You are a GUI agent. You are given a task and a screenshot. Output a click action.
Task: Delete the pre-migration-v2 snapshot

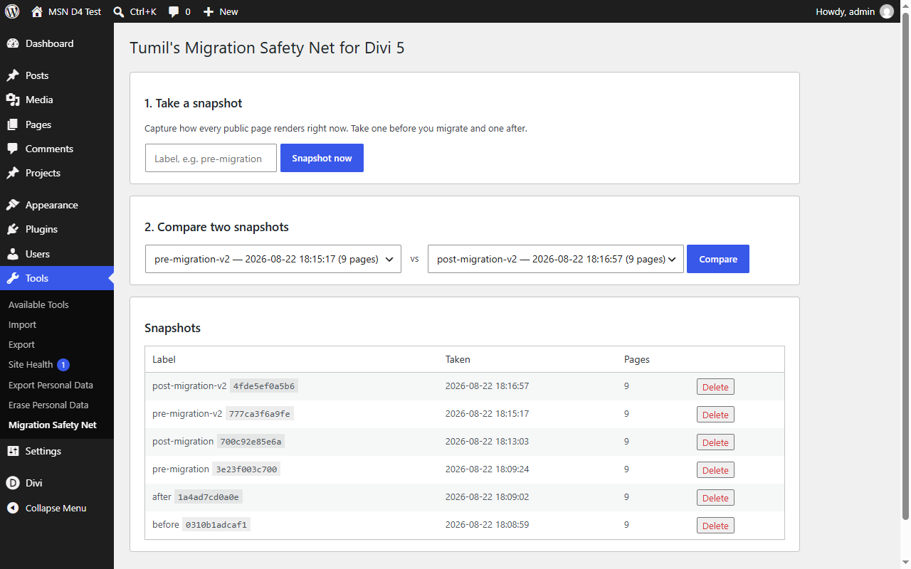[715, 415]
